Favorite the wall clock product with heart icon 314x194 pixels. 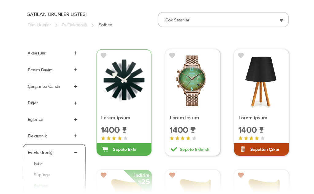103,55
